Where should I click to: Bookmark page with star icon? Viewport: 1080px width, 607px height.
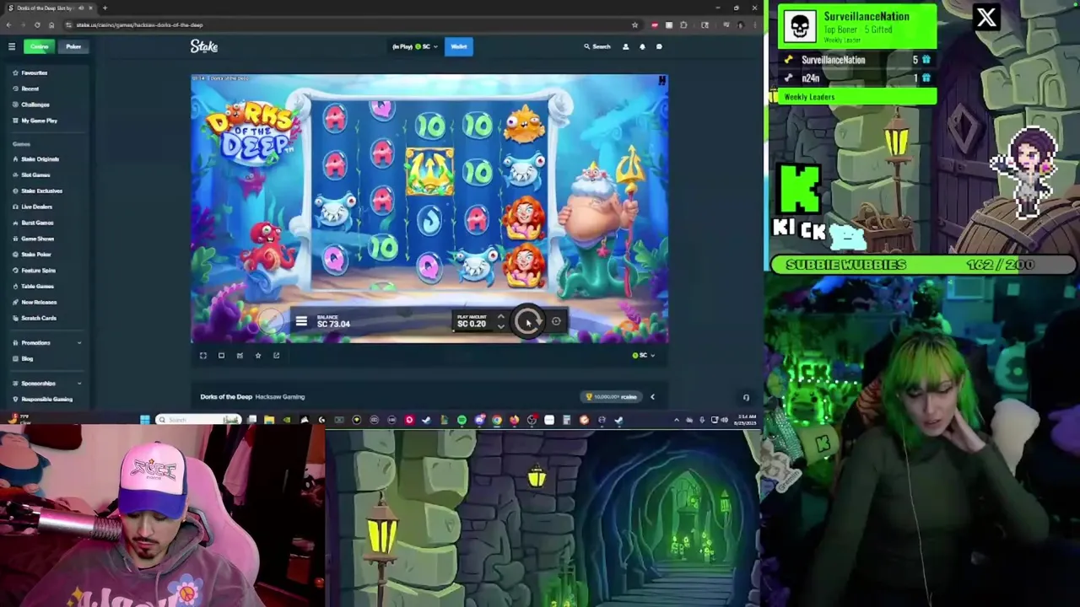(634, 24)
